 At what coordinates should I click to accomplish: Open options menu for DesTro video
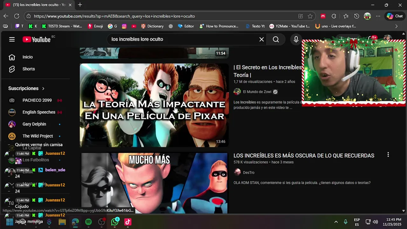pyautogui.click(x=388, y=155)
